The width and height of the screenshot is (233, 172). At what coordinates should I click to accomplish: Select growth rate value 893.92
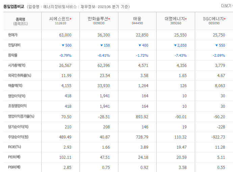pyautogui.click(x=142, y=117)
